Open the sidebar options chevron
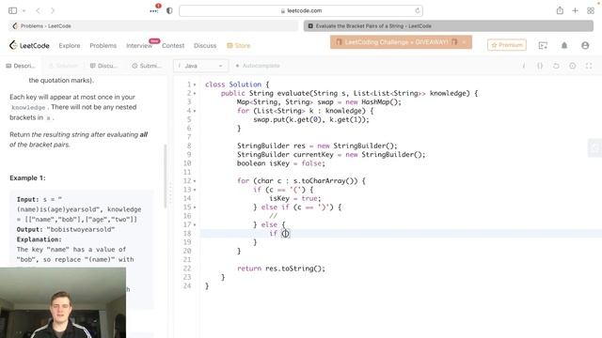This screenshot has width=602, height=338. (24, 10)
